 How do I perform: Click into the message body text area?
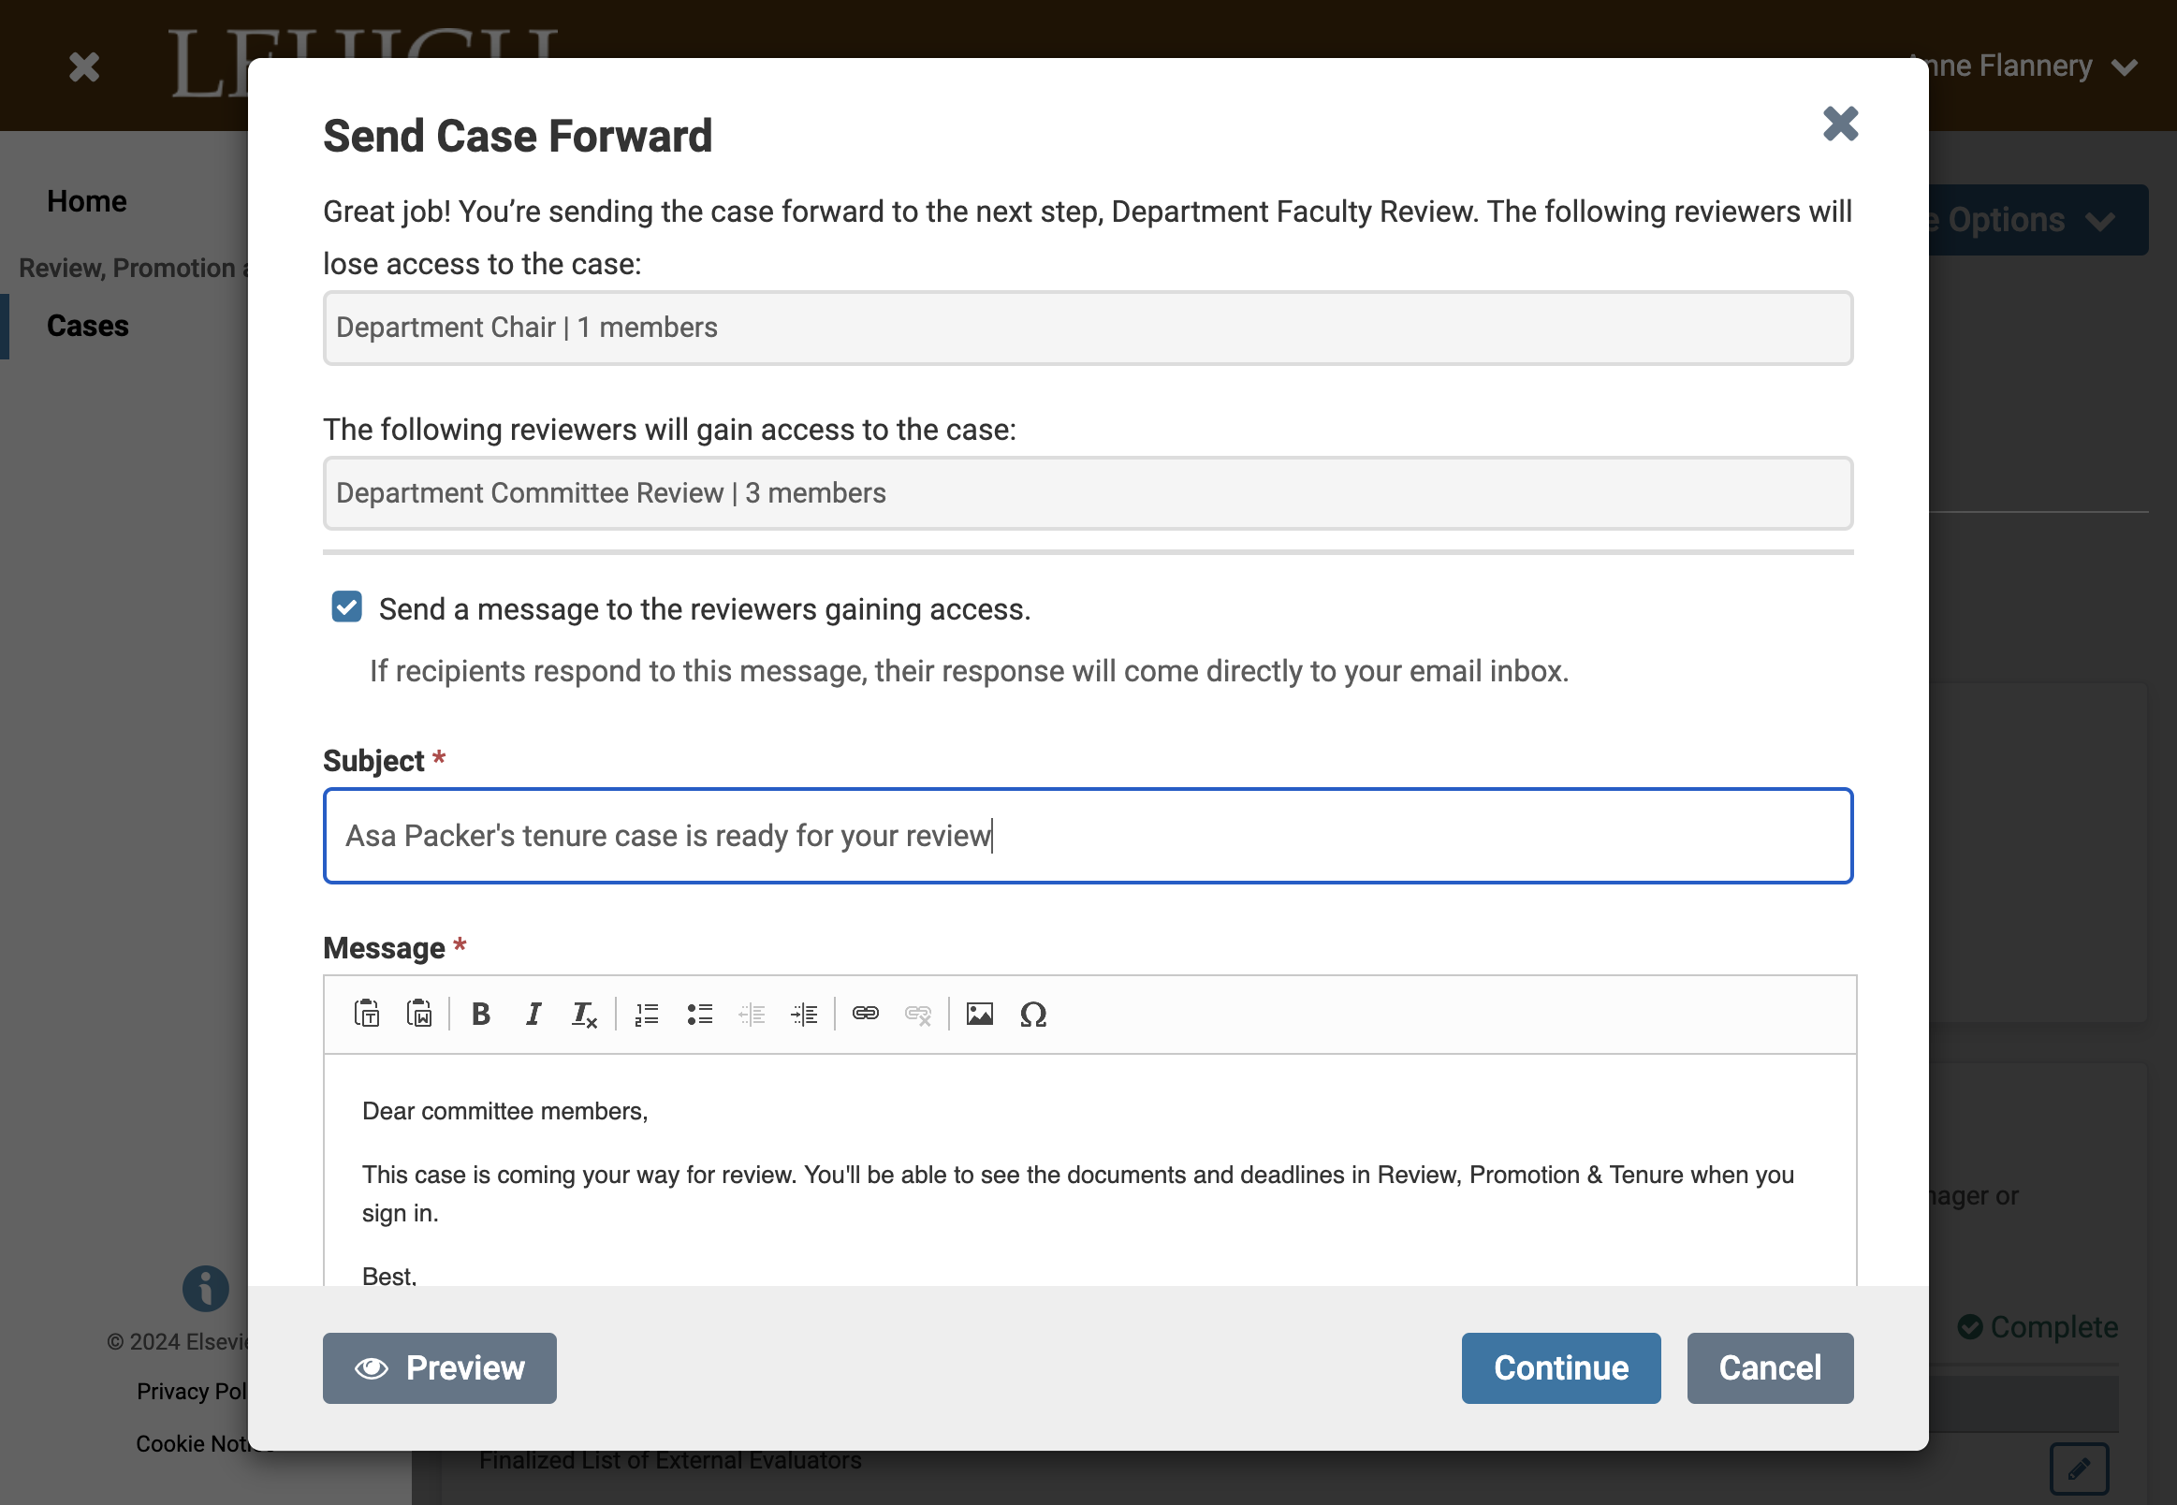[x=1090, y=1169]
